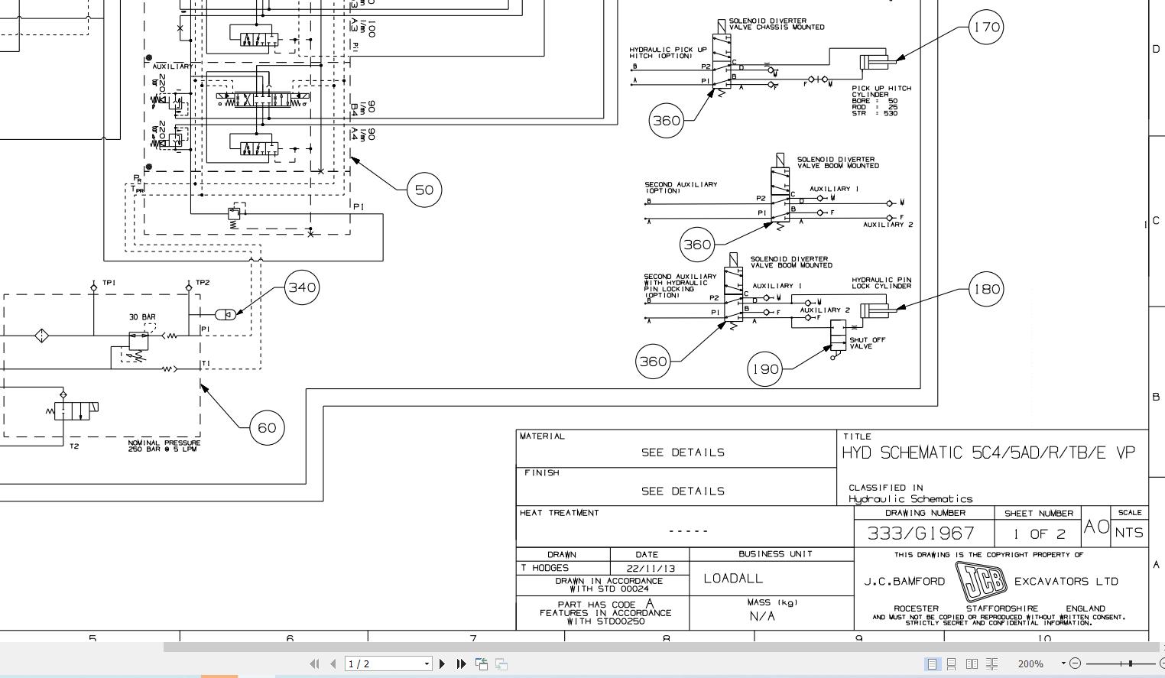The width and height of the screenshot is (1165, 678).
Task: Click callout balloon 180
Action: (x=986, y=289)
